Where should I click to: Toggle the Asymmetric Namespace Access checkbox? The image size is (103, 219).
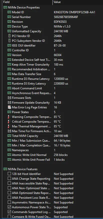coord(9,202)
